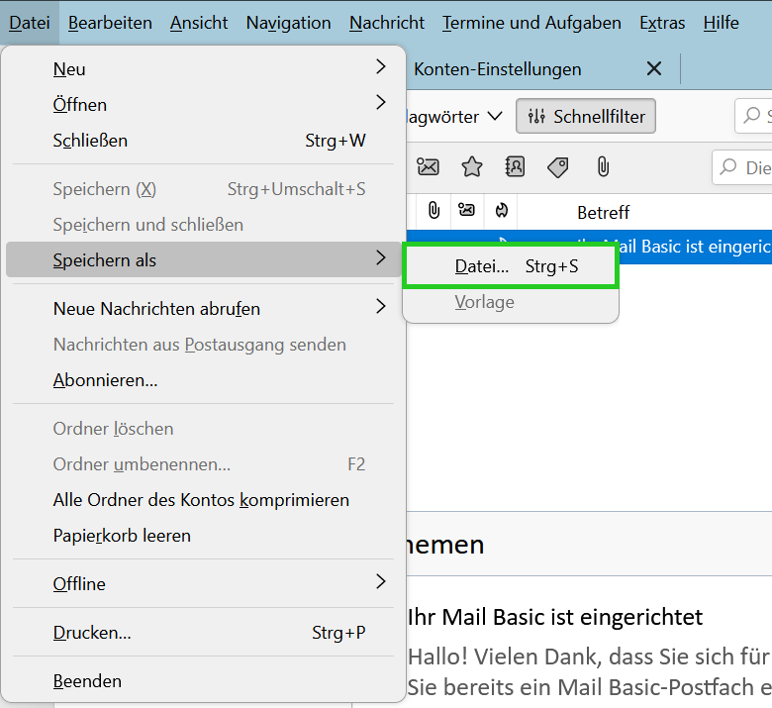
Task: Choose Alle Ordner des Kontos komprimieren
Action: pos(203,500)
